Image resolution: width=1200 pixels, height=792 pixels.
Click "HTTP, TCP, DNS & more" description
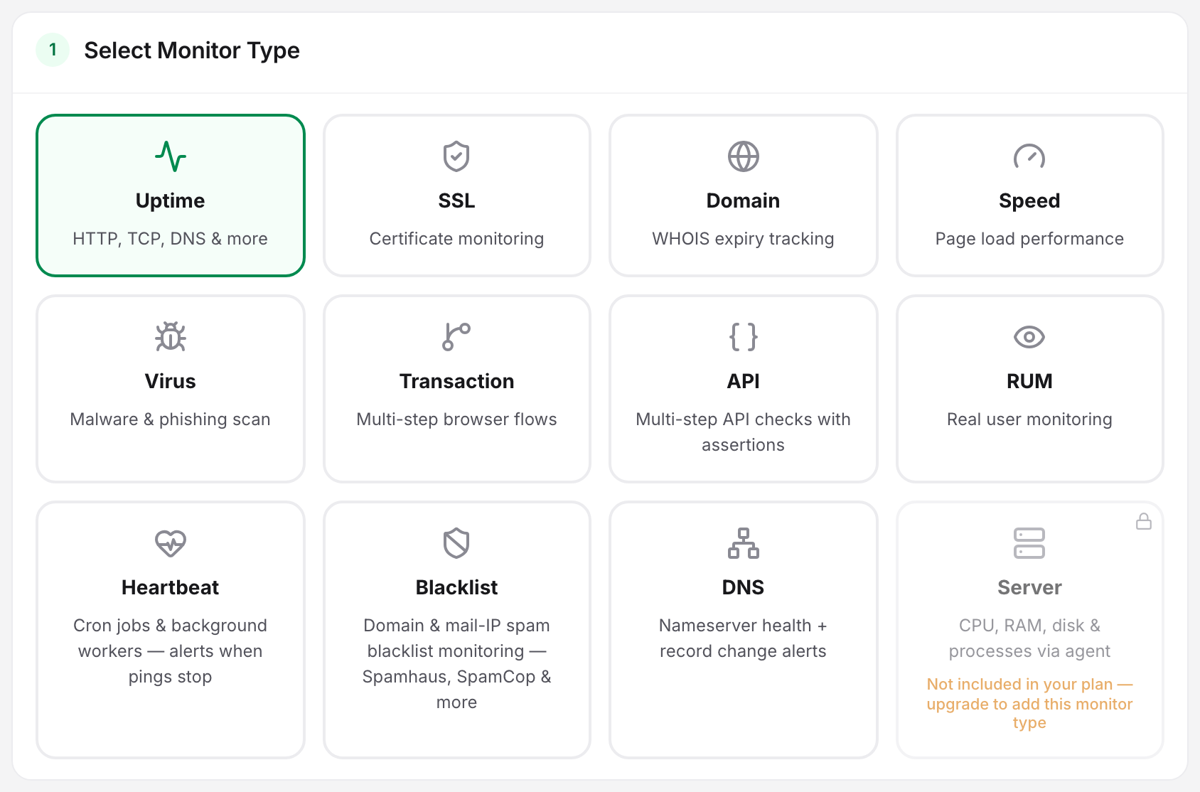coord(171,239)
